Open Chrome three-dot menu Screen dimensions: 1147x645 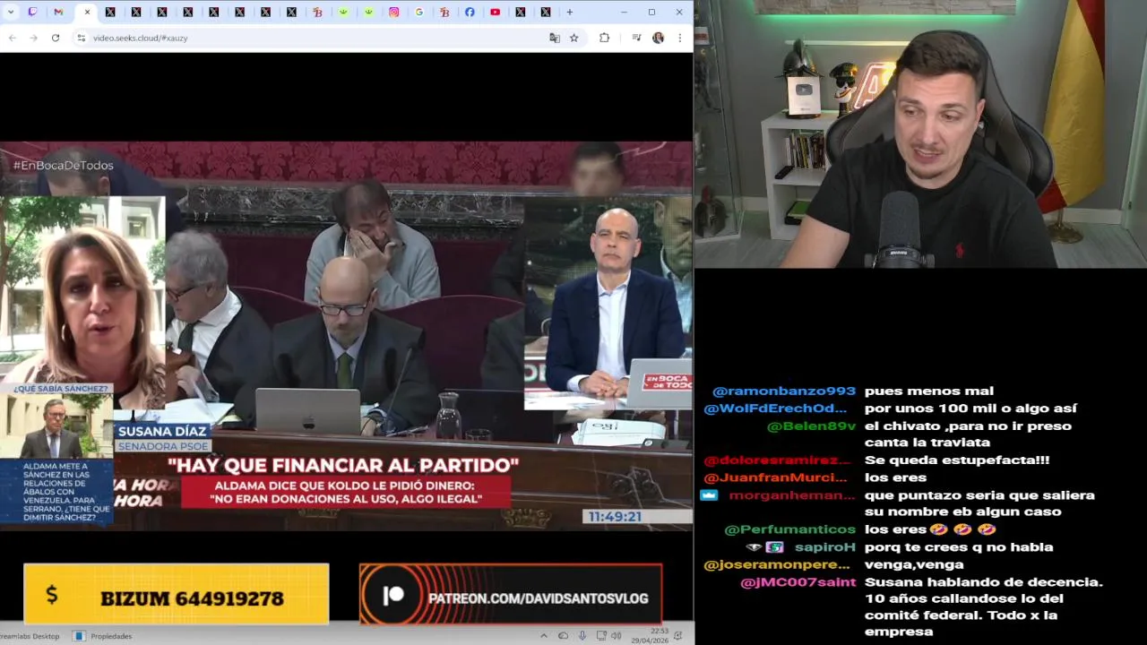[x=680, y=38]
